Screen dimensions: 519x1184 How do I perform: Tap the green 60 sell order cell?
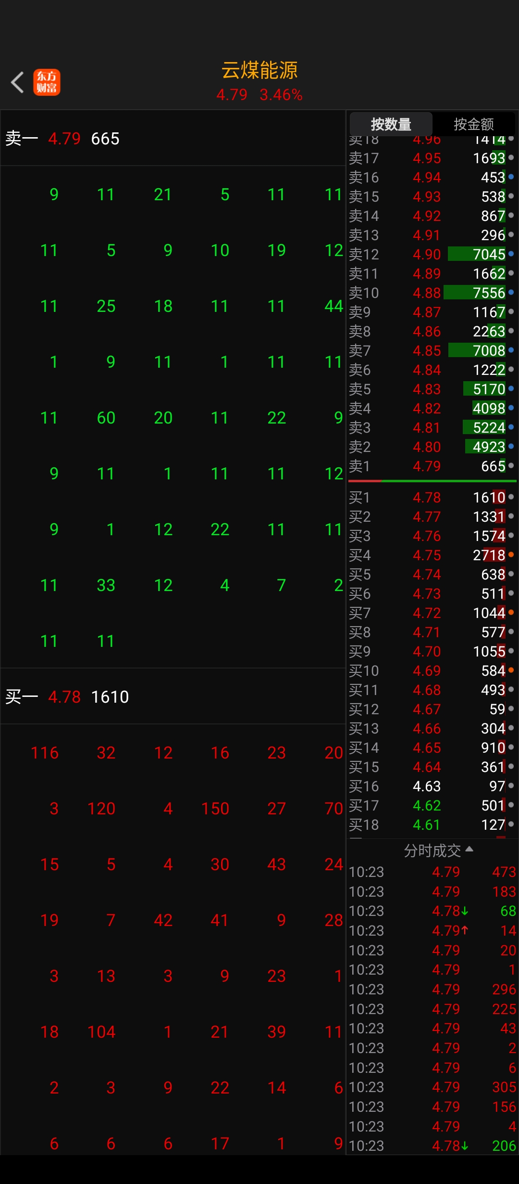coord(106,417)
